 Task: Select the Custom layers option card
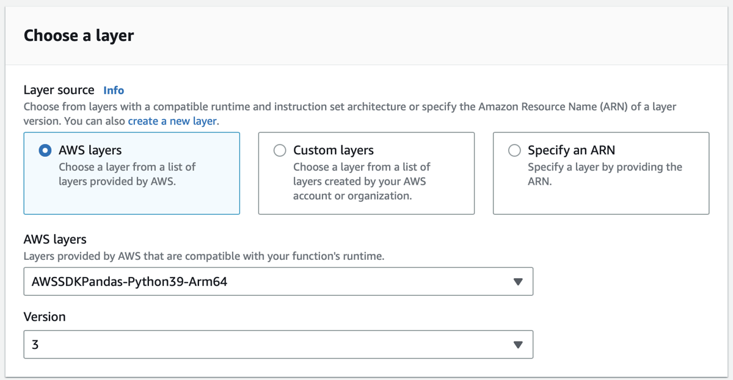tap(366, 173)
